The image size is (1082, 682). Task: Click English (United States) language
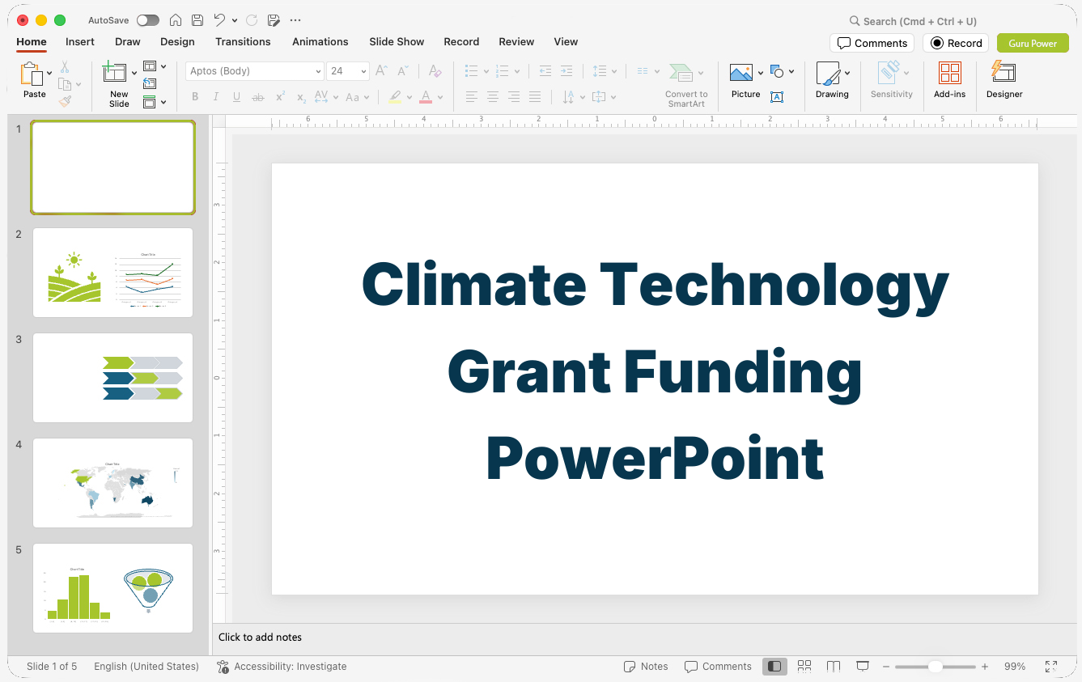[146, 667]
